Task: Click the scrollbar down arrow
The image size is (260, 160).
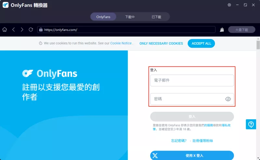Action: pos(258,158)
